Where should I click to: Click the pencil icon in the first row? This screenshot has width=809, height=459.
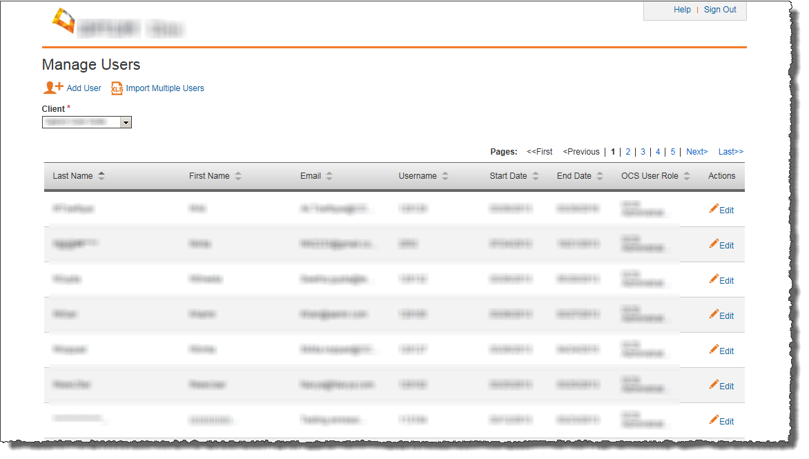pyautogui.click(x=714, y=208)
